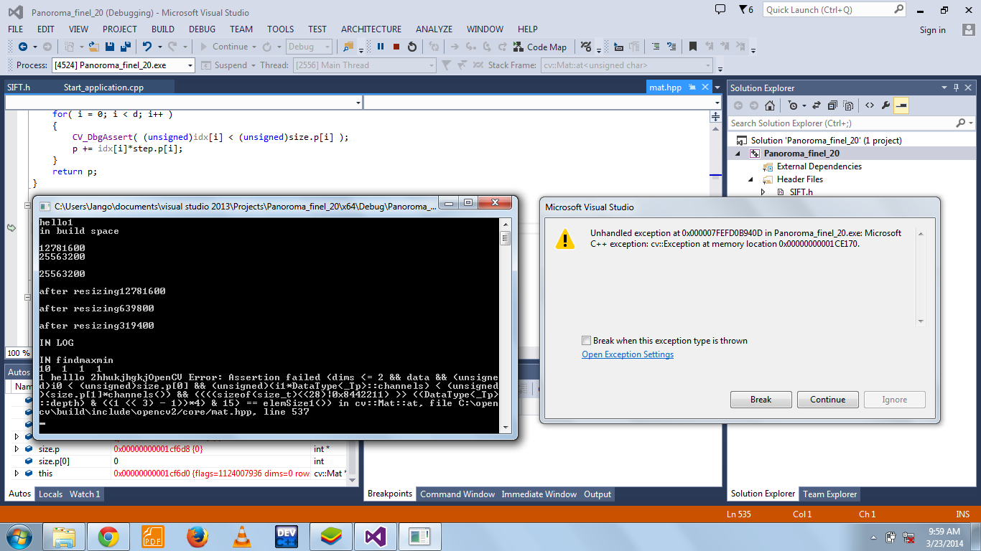Click Sign in link
Screen dimensions: 981x551
pos(933,30)
